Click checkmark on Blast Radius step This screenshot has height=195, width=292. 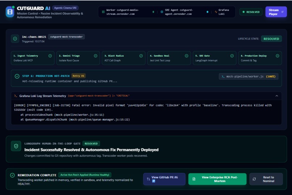click(x=141, y=56)
